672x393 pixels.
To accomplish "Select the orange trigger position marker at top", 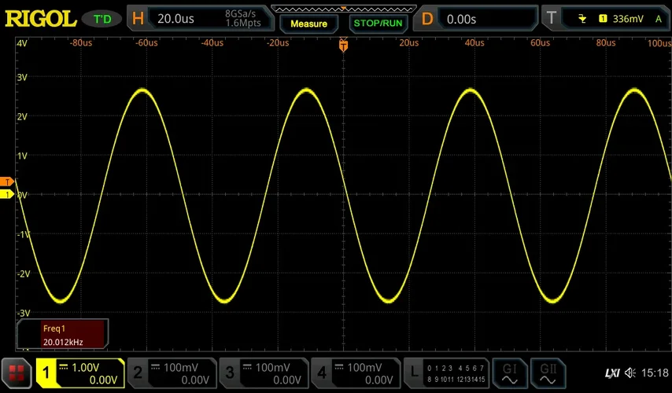I will tap(343, 45).
